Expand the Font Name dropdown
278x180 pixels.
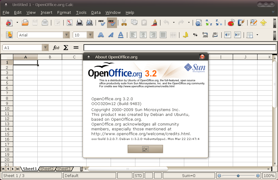pyautogui.click(x=66, y=35)
